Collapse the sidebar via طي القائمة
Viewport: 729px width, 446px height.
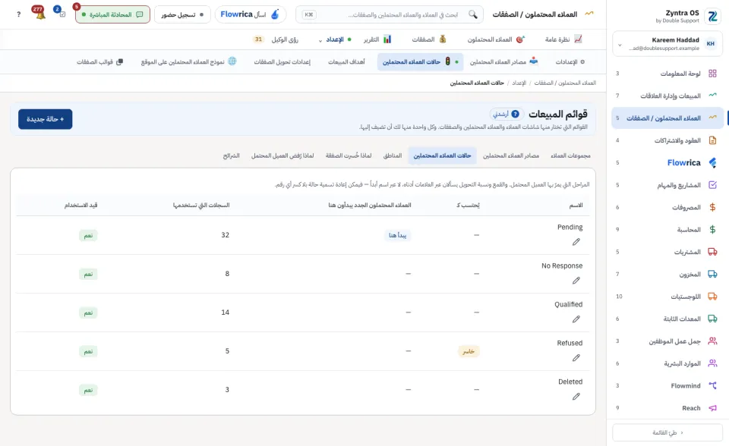click(x=667, y=432)
